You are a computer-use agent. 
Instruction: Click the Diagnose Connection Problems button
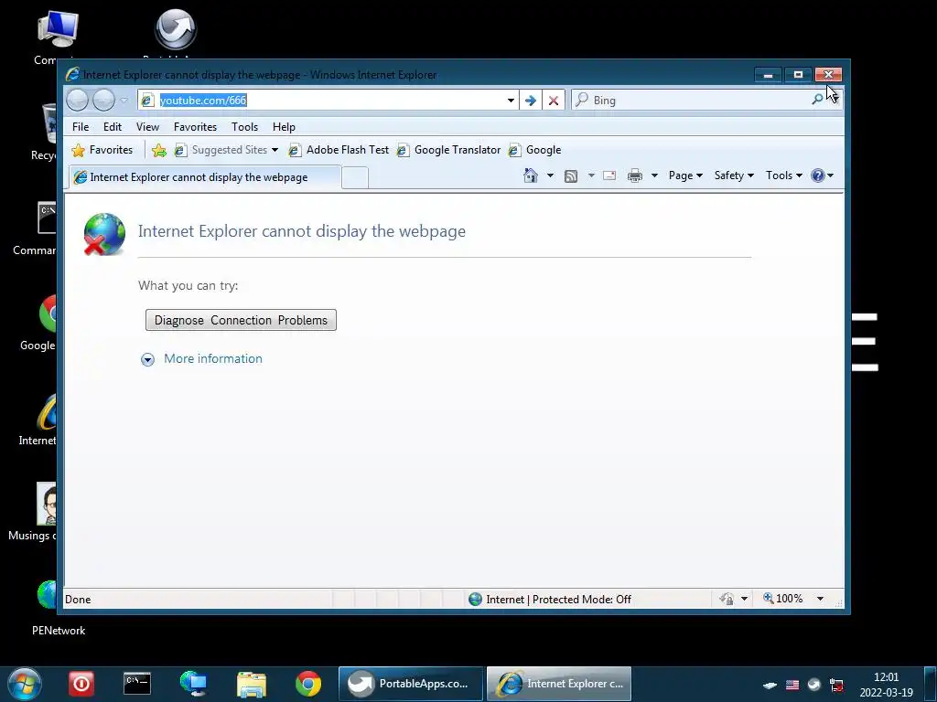[x=241, y=320]
